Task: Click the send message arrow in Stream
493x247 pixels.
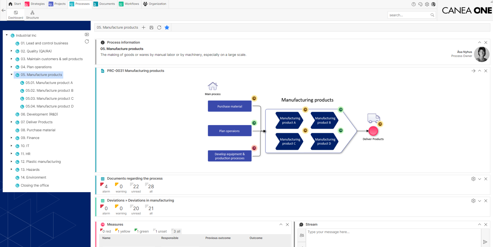Action: coord(485,242)
